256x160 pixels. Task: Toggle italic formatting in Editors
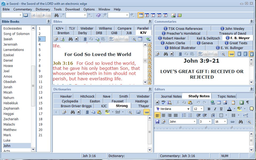click(215, 109)
